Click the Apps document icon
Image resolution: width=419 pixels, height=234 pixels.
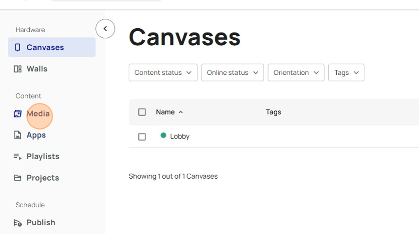[18, 135]
